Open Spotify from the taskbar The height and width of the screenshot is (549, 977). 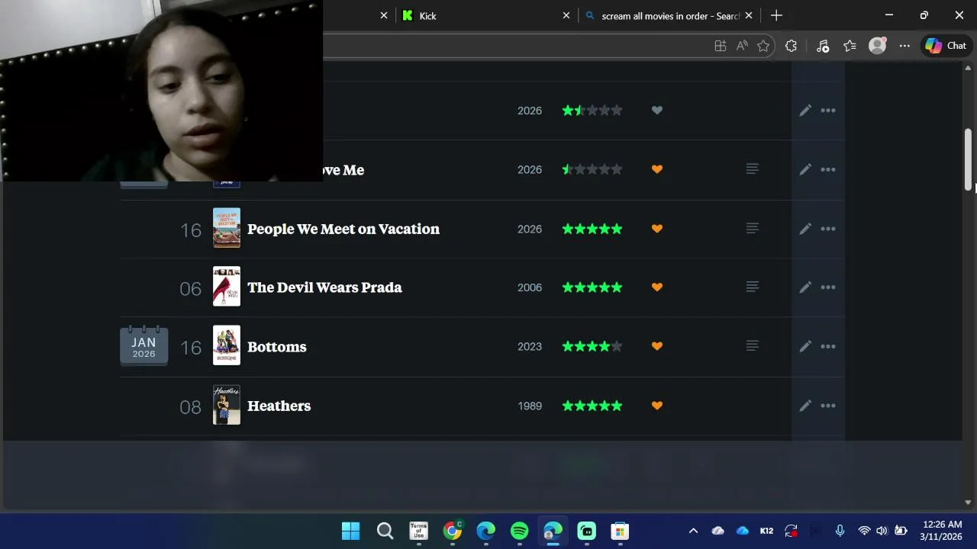[x=519, y=531]
